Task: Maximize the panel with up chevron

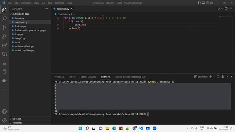Action: (227, 77)
